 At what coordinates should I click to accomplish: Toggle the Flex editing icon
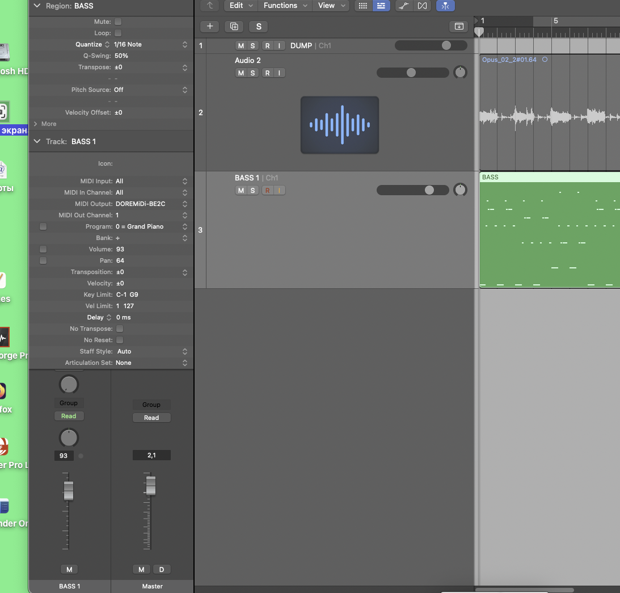pos(422,6)
